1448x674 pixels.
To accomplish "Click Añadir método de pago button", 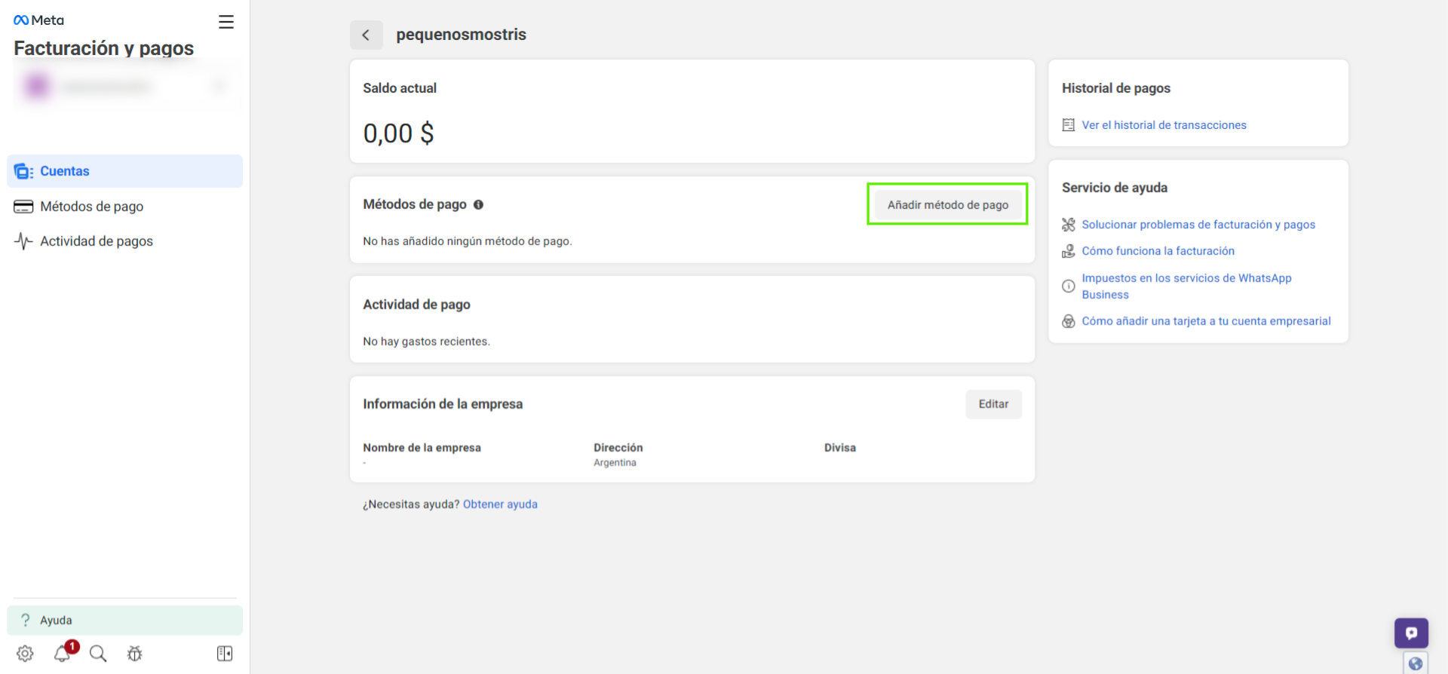I will pos(947,205).
